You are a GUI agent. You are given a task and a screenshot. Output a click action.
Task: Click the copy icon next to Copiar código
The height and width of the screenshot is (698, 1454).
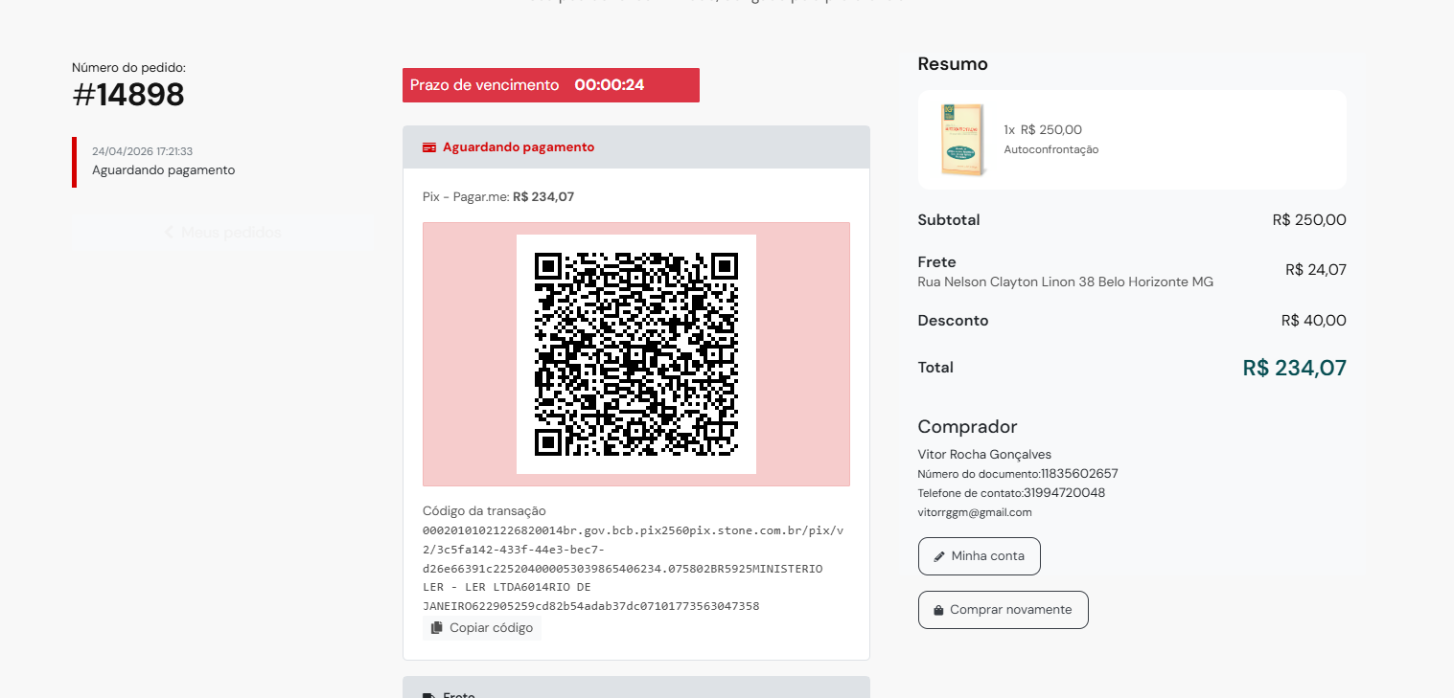click(436, 628)
